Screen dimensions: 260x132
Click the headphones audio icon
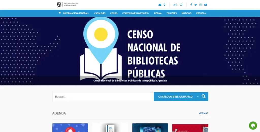(x=181, y=5)
